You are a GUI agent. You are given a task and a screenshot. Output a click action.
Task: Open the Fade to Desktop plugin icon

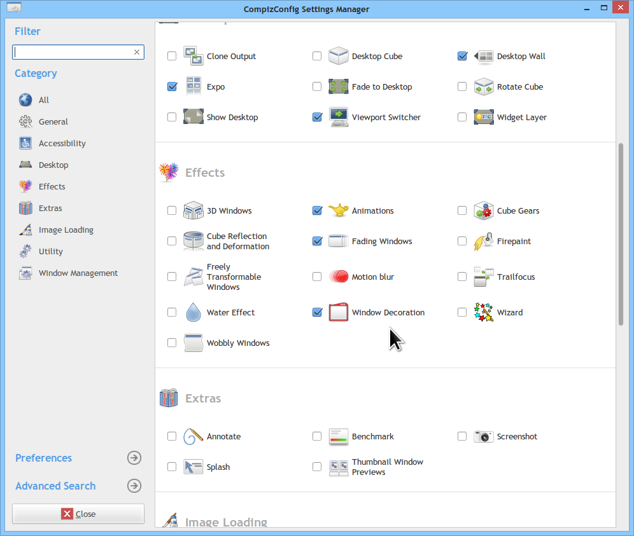339,86
